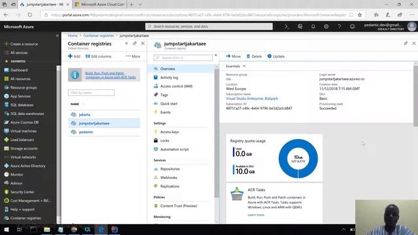
Task: Open the ACR Tasks Learn more link
Action: pos(256,215)
